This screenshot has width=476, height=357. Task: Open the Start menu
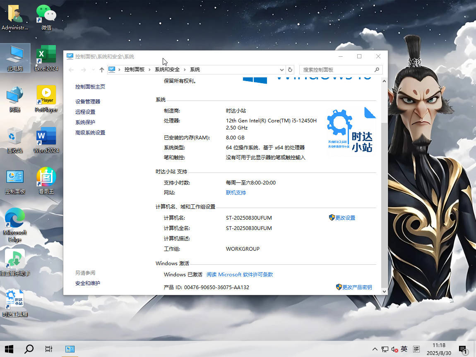pos(9,349)
